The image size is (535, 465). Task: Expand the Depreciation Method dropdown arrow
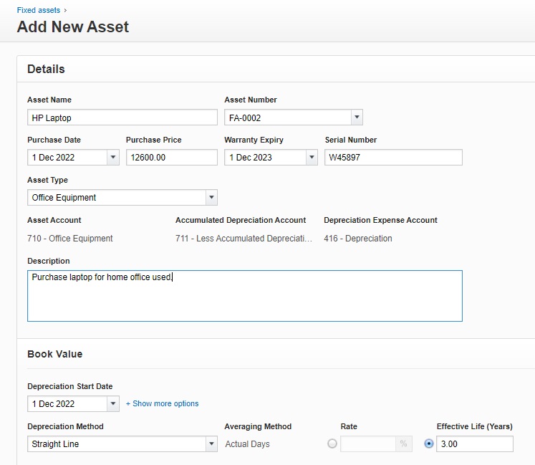pyautogui.click(x=211, y=444)
